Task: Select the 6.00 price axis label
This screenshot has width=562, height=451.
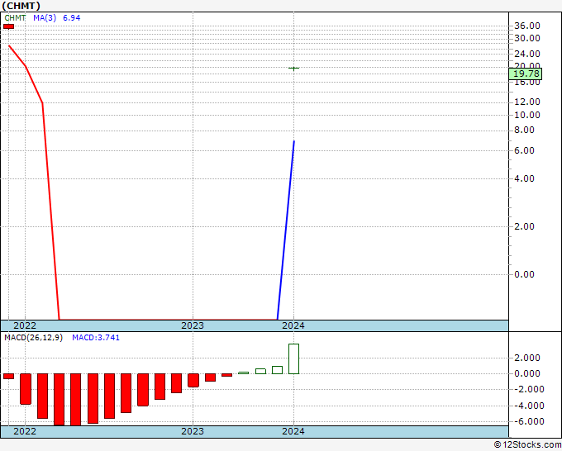Action: (x=524, y=151)
